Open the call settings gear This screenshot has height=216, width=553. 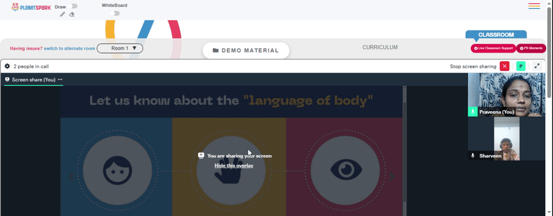(x=7, y=66)
